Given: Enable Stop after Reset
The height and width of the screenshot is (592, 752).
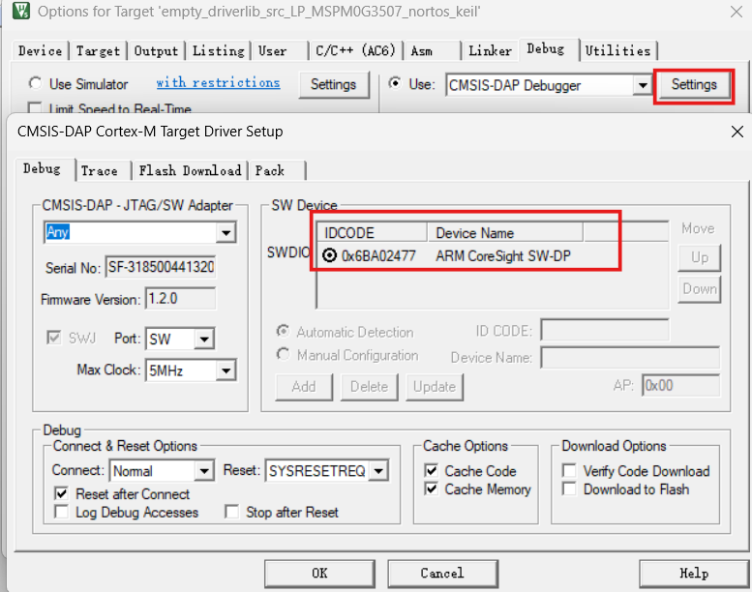Looking at the screenshot, I should point(231,512).
